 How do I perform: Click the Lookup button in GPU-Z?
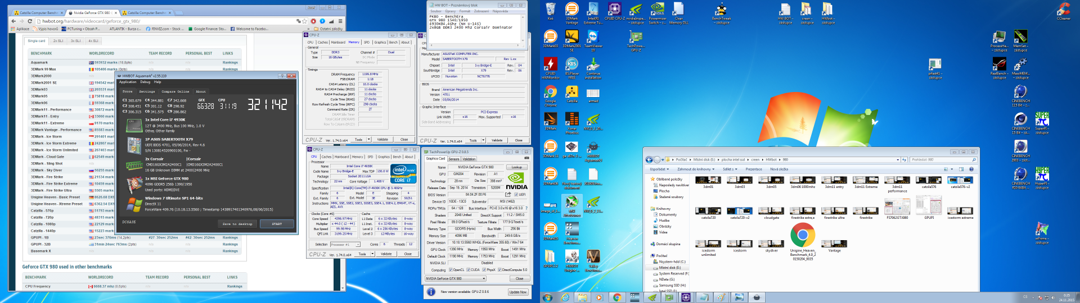pos(517,167)
